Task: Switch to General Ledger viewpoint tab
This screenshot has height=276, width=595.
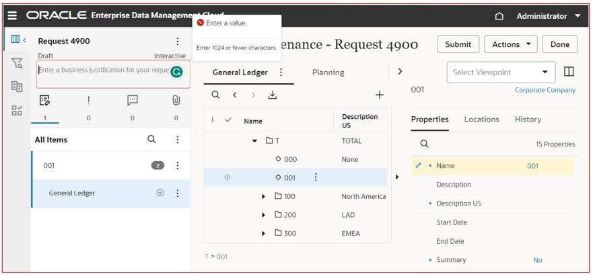Action: point(240,73)
